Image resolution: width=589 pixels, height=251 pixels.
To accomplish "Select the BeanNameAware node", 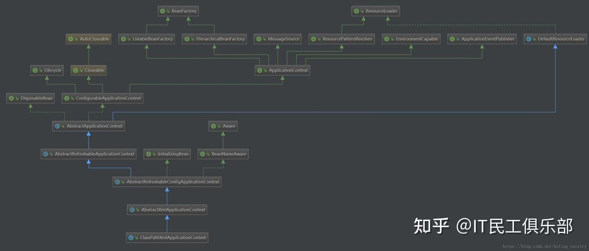I will [223, 154].
